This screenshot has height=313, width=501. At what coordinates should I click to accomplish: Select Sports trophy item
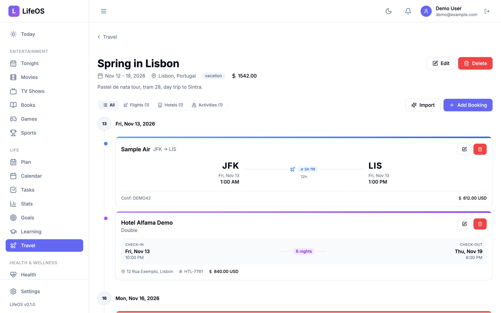[x=44, y=133]
